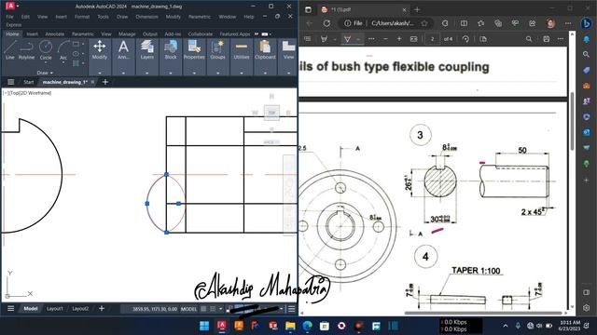The width and height of the screenshot is (597, 335).
Task: Add a new layout with plus button
Action: [102, 308]
